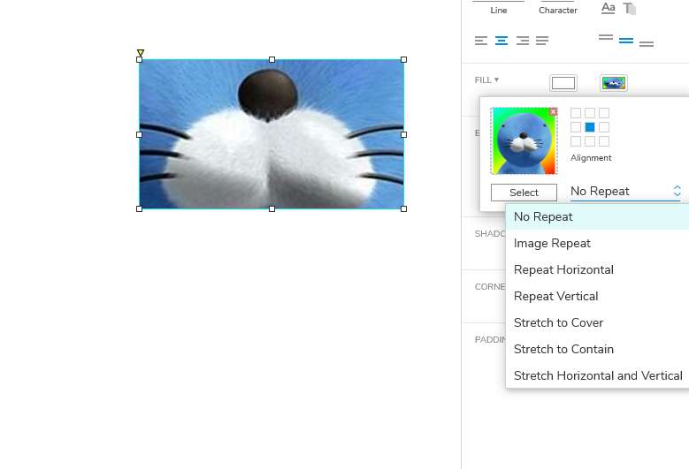This screenshot has height=469, width=689.
Task: Select the seal nose image widget on canvas
Action: (272, 134)
